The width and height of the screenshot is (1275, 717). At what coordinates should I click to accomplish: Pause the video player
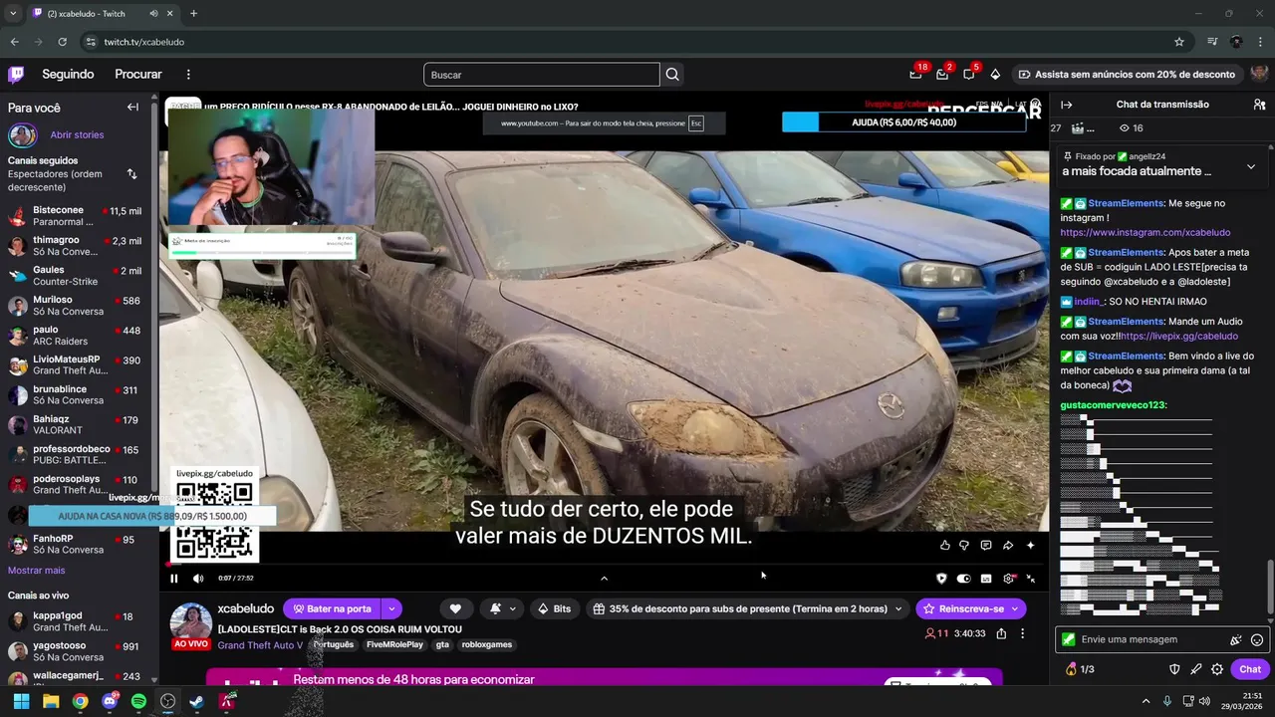[173, 579]
